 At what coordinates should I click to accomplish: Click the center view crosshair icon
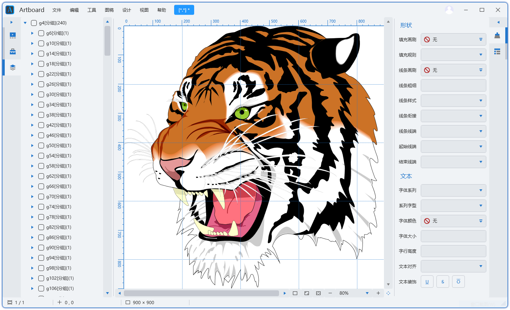pos(388,293)
